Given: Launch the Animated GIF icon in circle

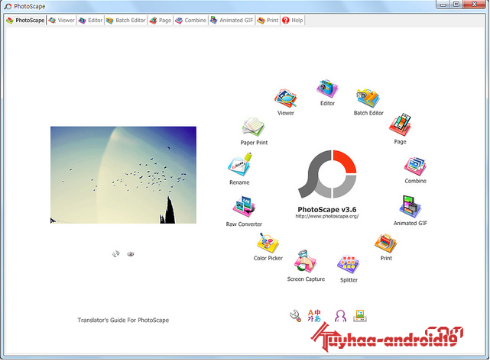Looking at the screenshot, I should (x=410, y=207).
